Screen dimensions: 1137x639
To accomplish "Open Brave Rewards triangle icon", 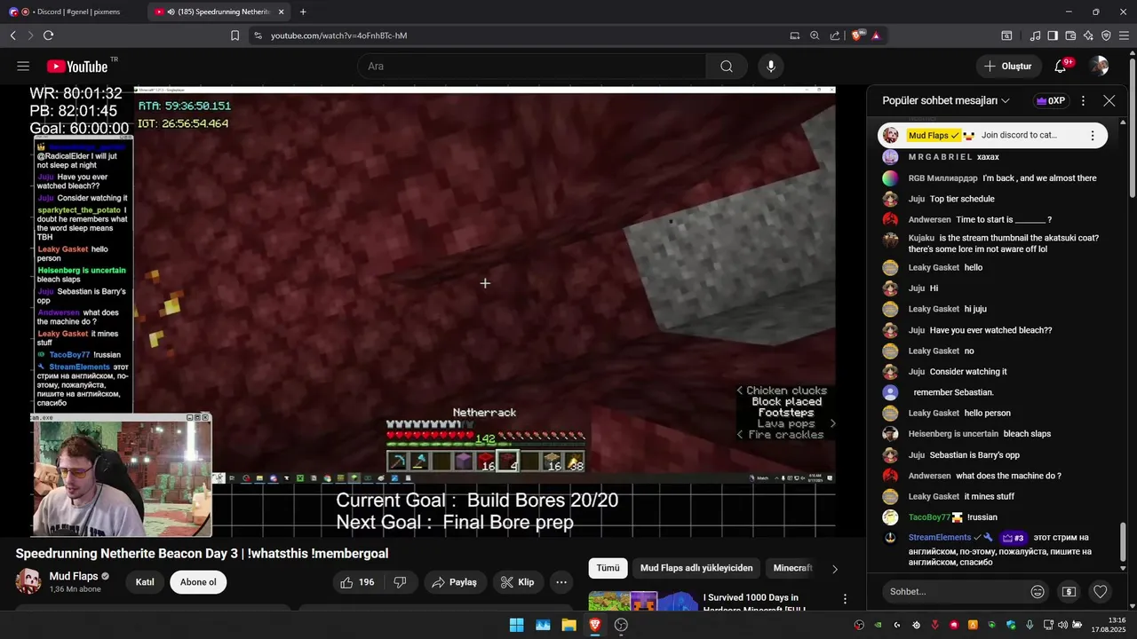I will click(x=876, y=35).
